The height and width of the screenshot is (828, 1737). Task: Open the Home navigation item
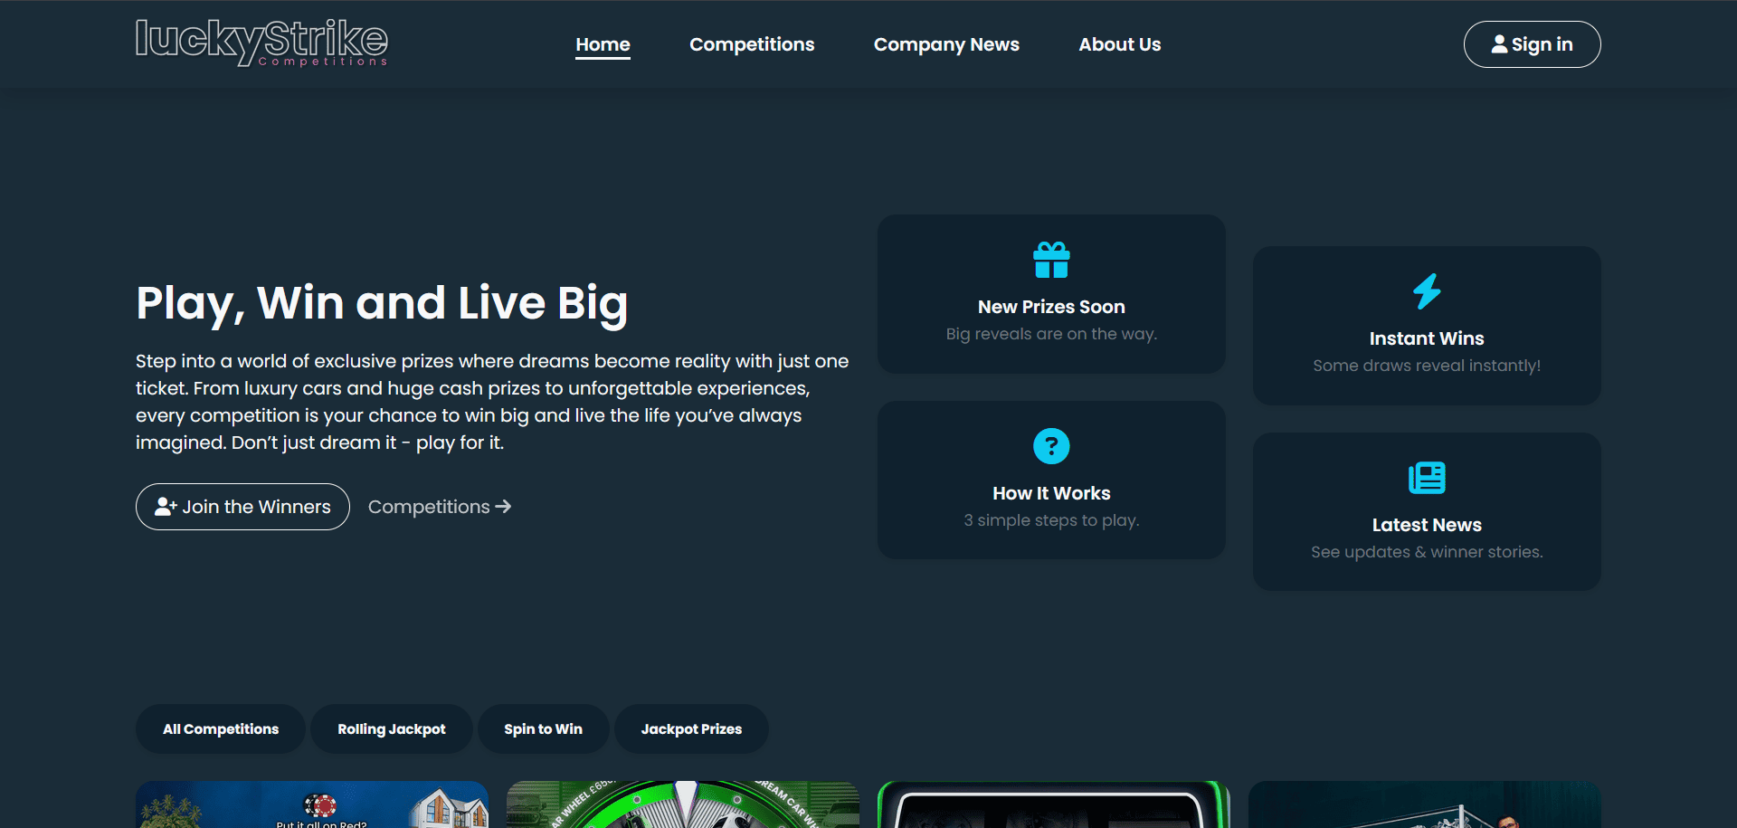[603, 44]
